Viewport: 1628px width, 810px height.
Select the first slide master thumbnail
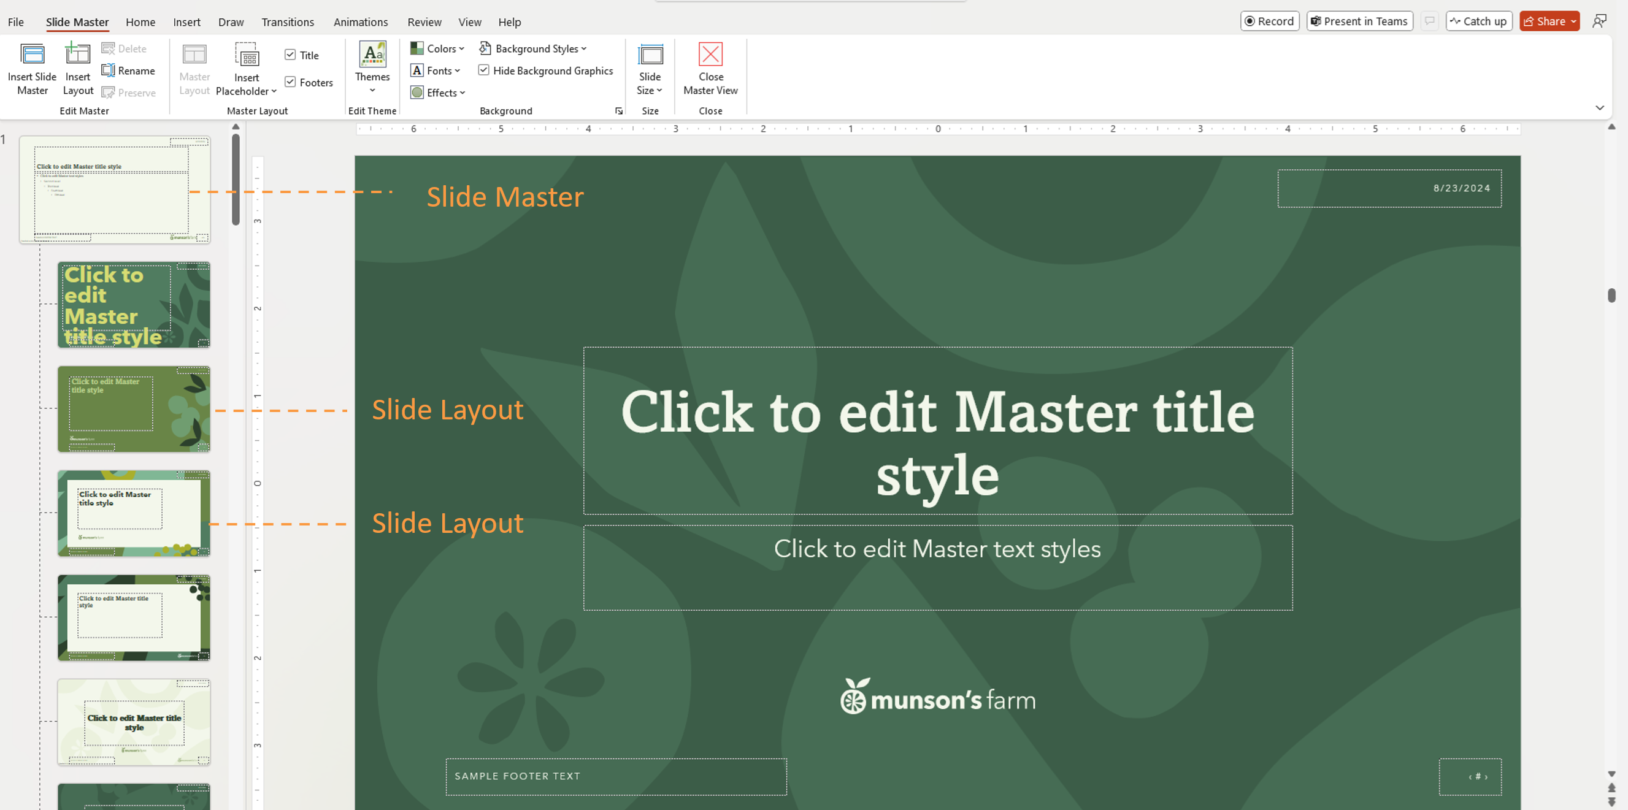[x=116, y=188]
